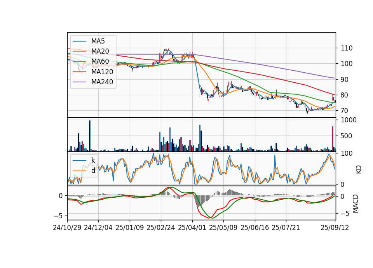The height and width of the screenshot is (268, 373).
Task: Click the 25/05/09 date label
Action: (223, 228)
